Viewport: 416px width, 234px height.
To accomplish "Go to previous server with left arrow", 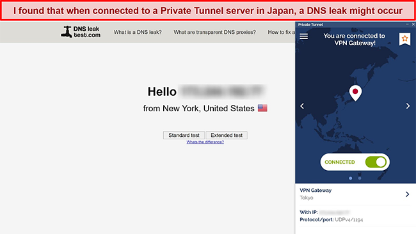I will [x=302, y=106].
